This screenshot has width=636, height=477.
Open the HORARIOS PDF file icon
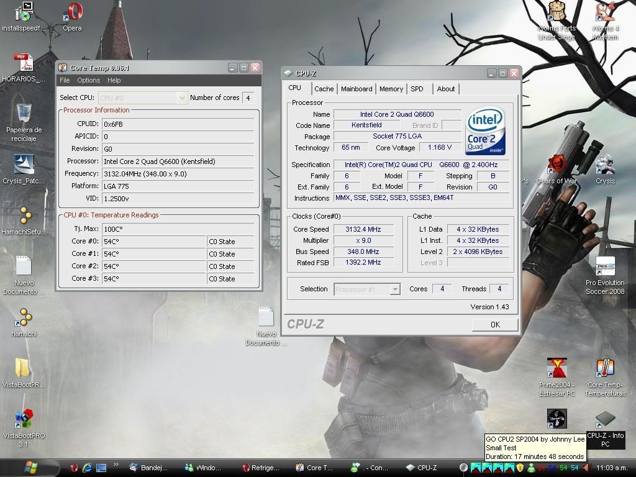click(x=24, y=68)
